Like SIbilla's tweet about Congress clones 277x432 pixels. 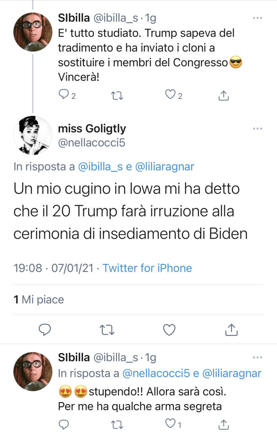tap(170, 95)
